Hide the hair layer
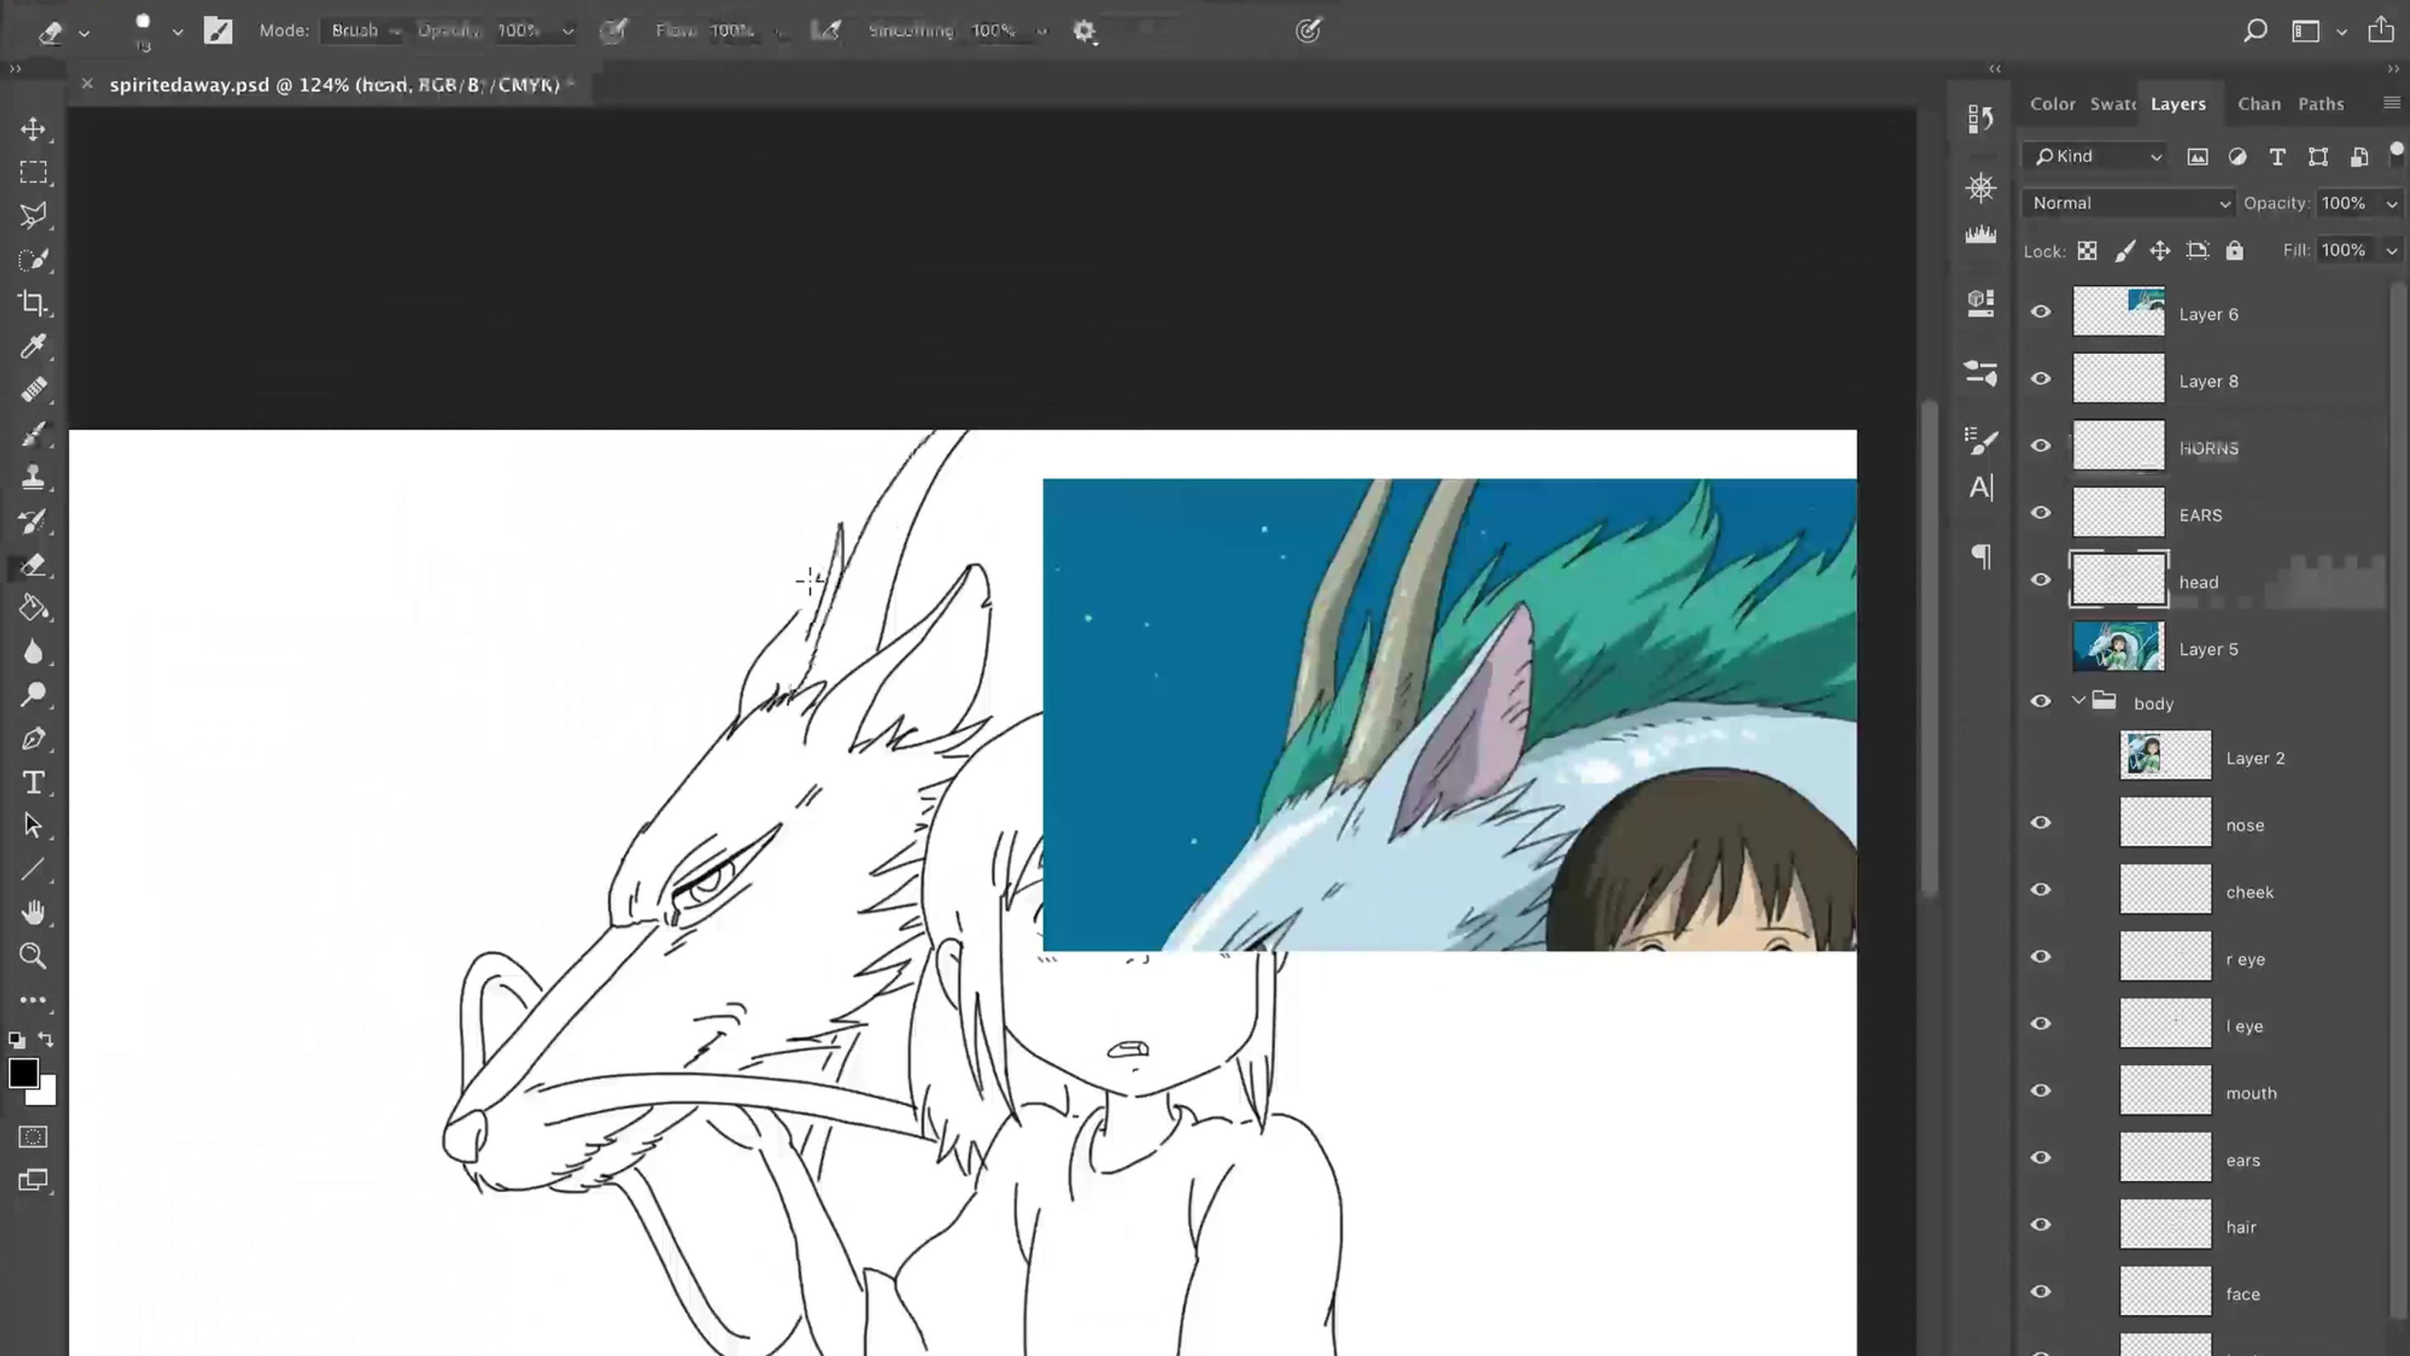 coord(2041,1224)
